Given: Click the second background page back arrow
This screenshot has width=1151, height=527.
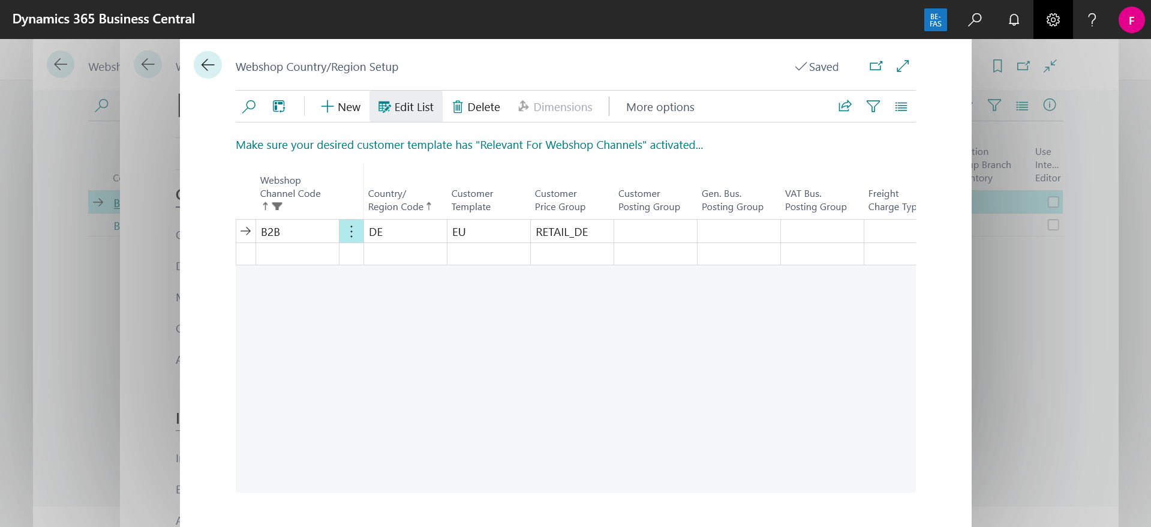Looking at the screenshot, I should pyautogui.click(x=148, y=64).
